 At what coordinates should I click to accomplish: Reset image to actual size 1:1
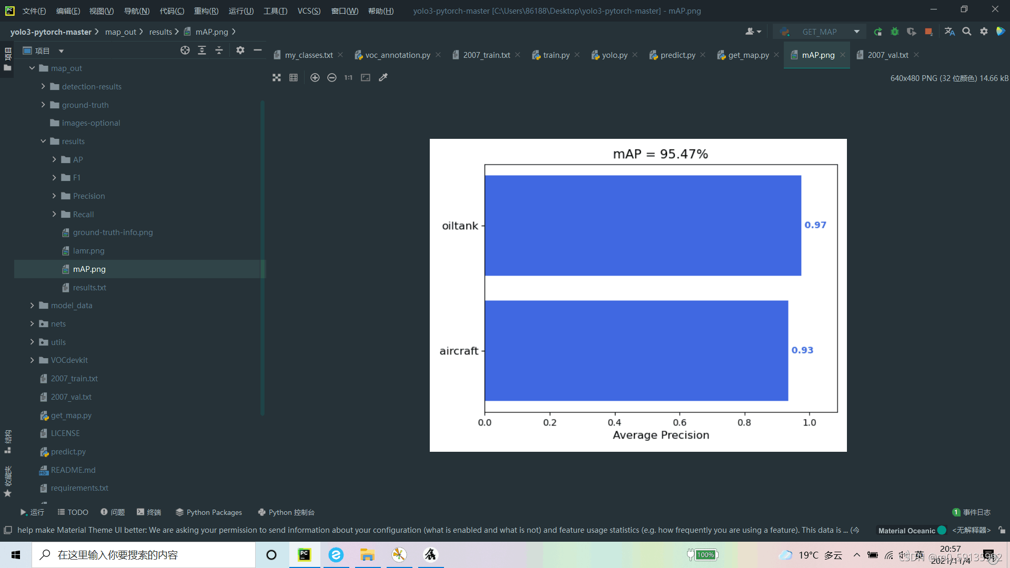pos(348,78)
